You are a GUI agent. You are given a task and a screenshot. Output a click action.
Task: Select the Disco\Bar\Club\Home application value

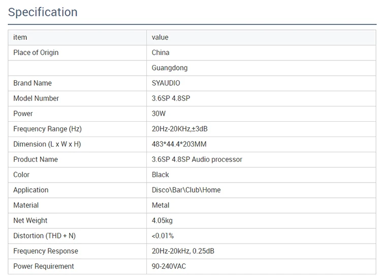point(186,190)
